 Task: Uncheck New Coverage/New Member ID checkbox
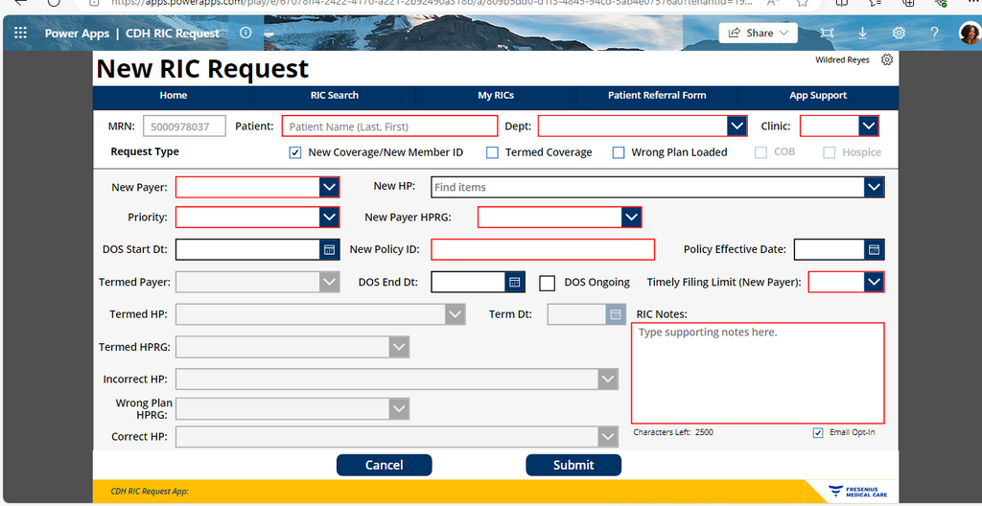pos(295,152)
